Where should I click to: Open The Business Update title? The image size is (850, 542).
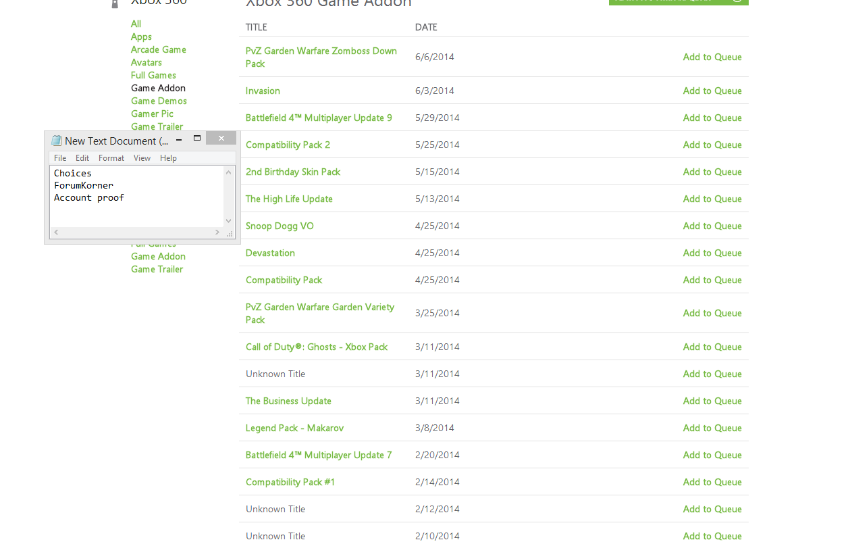point(288,401)
